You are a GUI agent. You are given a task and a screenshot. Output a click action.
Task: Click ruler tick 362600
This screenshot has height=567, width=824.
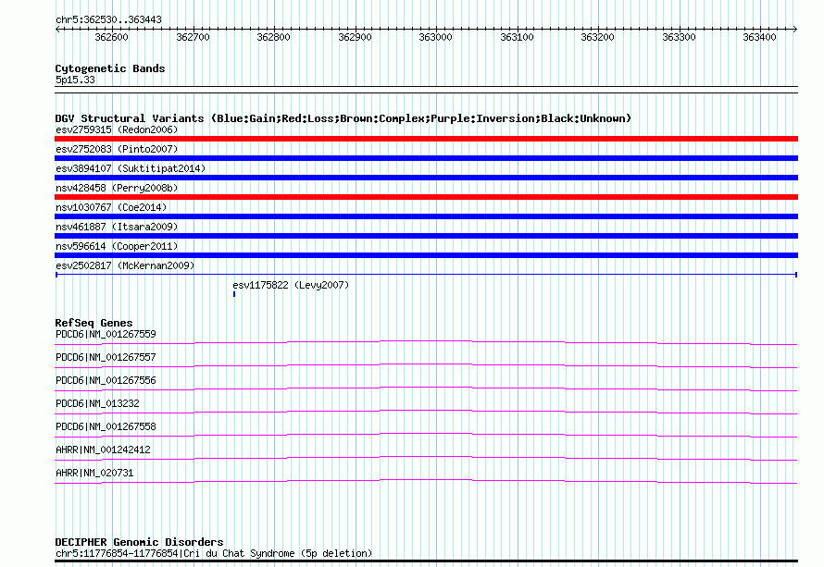coord(111,37)
